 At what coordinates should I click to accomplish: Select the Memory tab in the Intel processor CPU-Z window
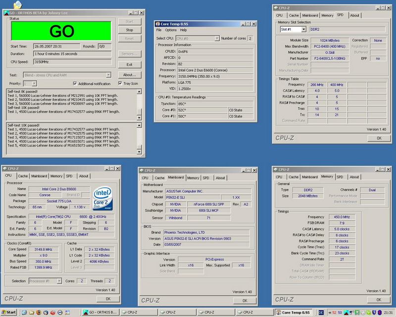(x=56, y=176)
